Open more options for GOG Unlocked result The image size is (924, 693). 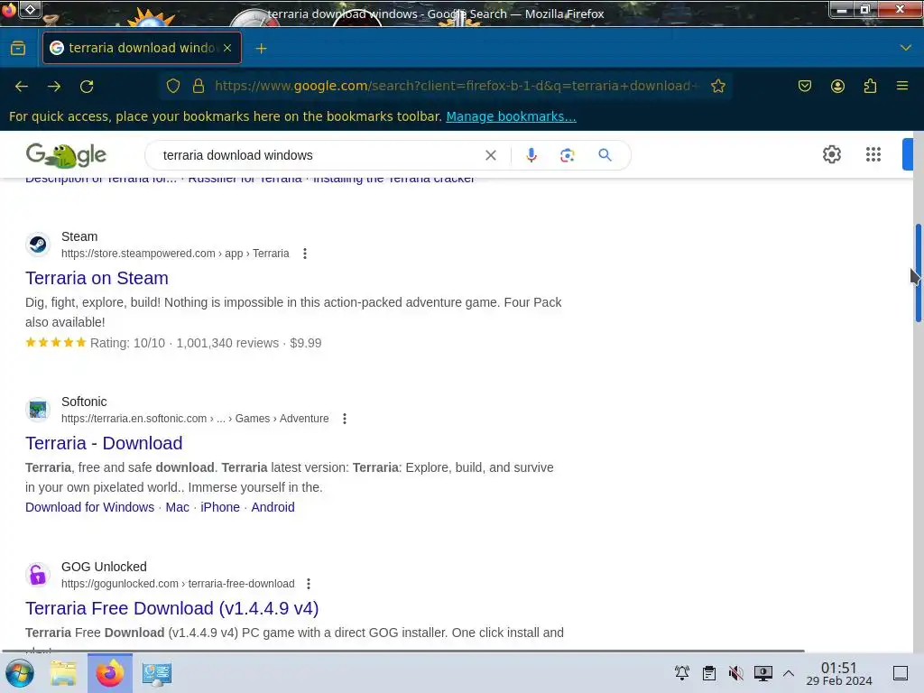pyautogui.click(x=309, y=584)
